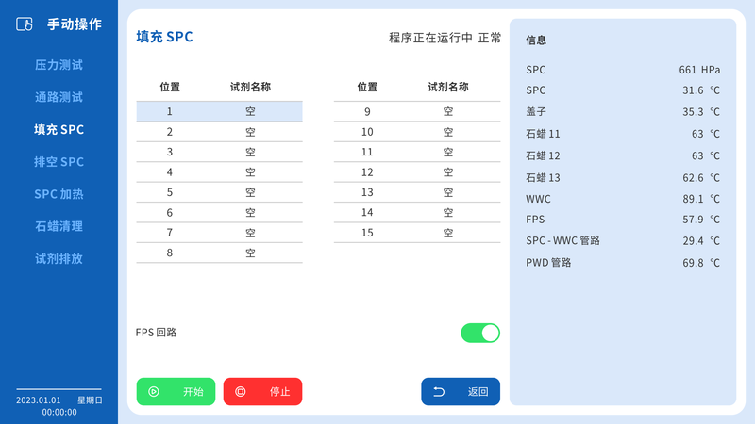755x424 pixels.
Task: Select reagent position row 15
Action: click(417, 233)
